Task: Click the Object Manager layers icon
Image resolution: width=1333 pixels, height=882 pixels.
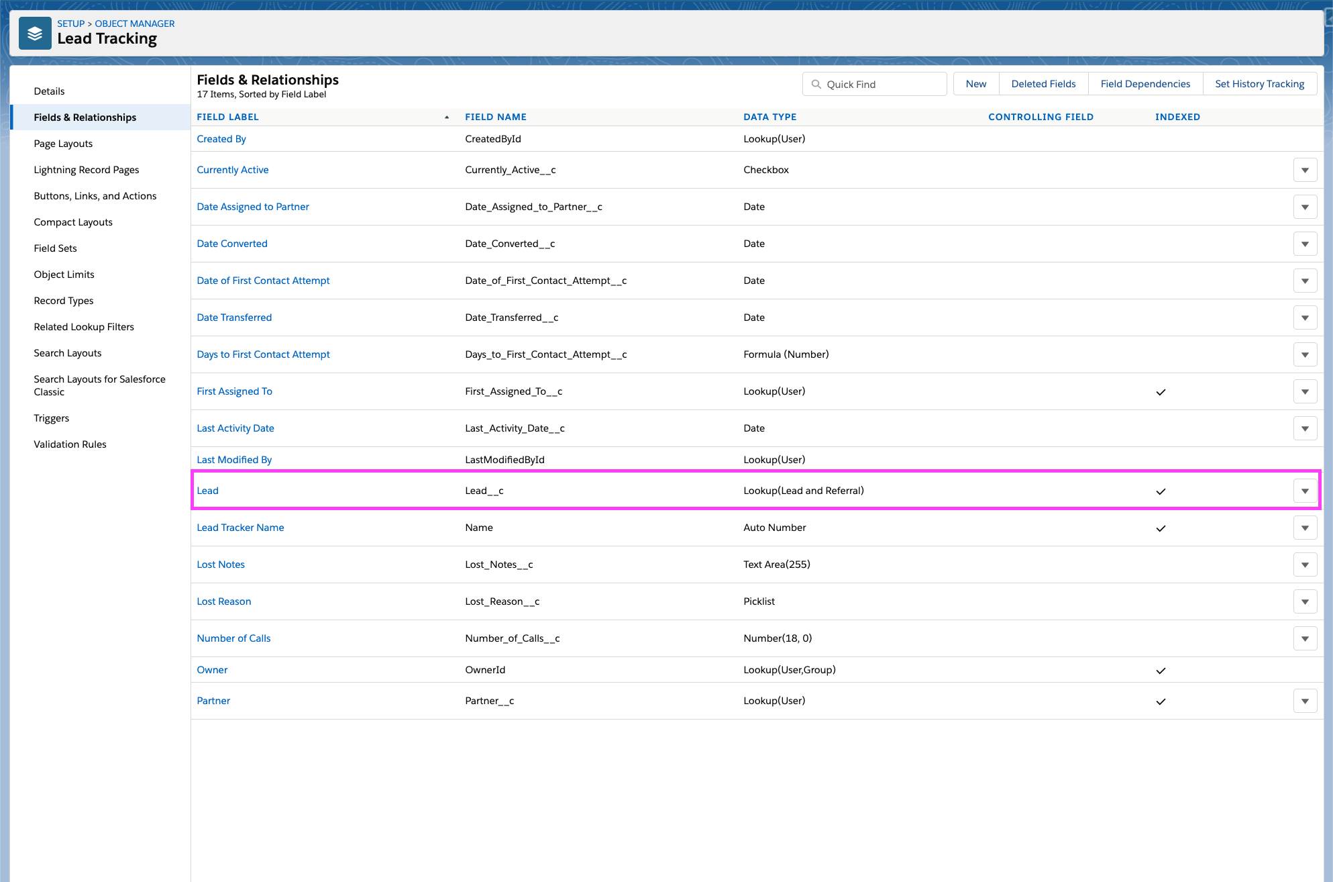Action: point(35,33)
